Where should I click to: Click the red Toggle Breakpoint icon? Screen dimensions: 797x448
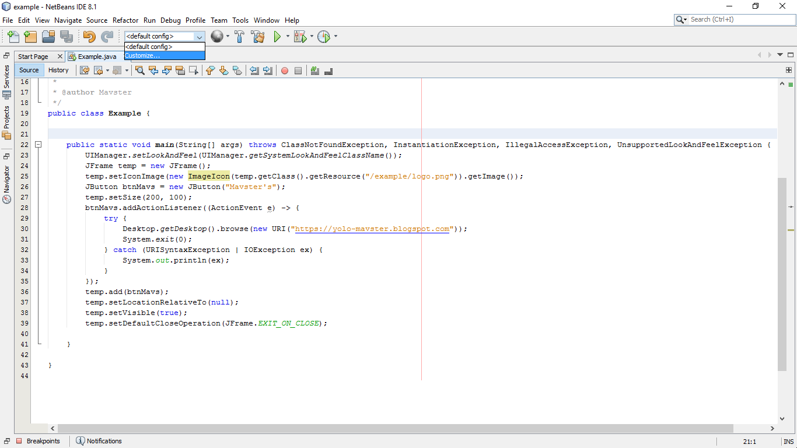tap(284, 70)
